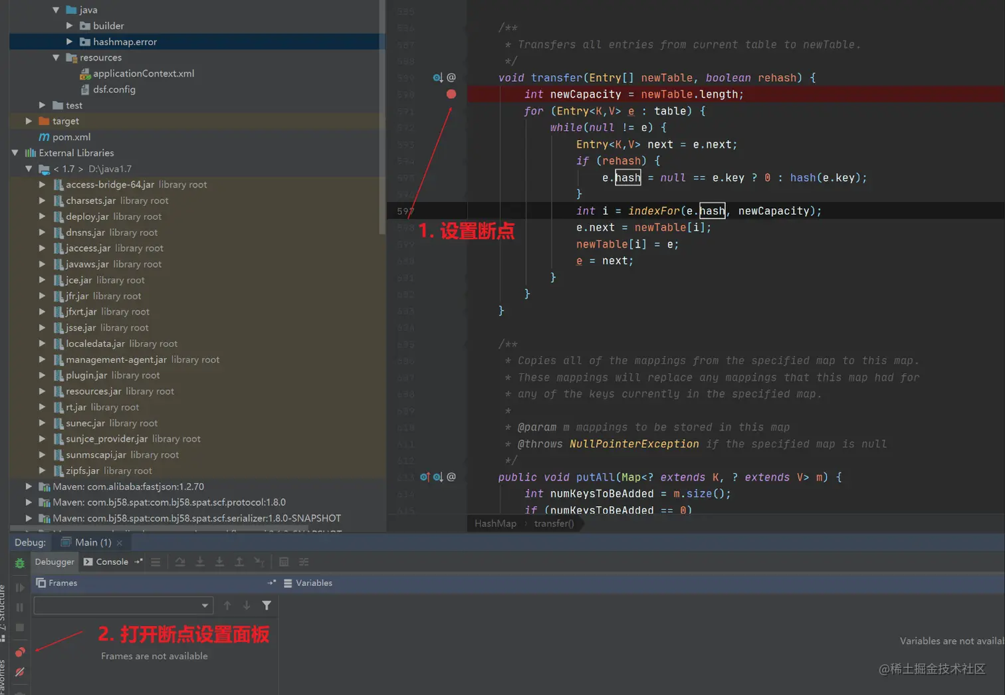Rerun the Main debug session
The width and height of the screenshot is (1005, 695).
20,563
